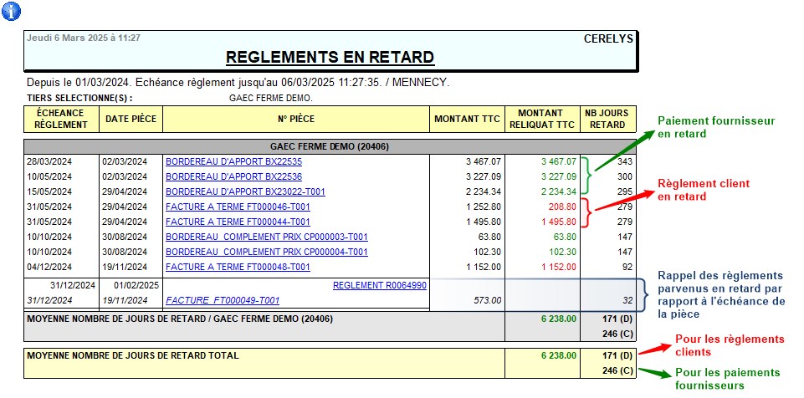
Task: Open the REGLEMENT R0064990 payment link
Action: [x=379, y=285]
